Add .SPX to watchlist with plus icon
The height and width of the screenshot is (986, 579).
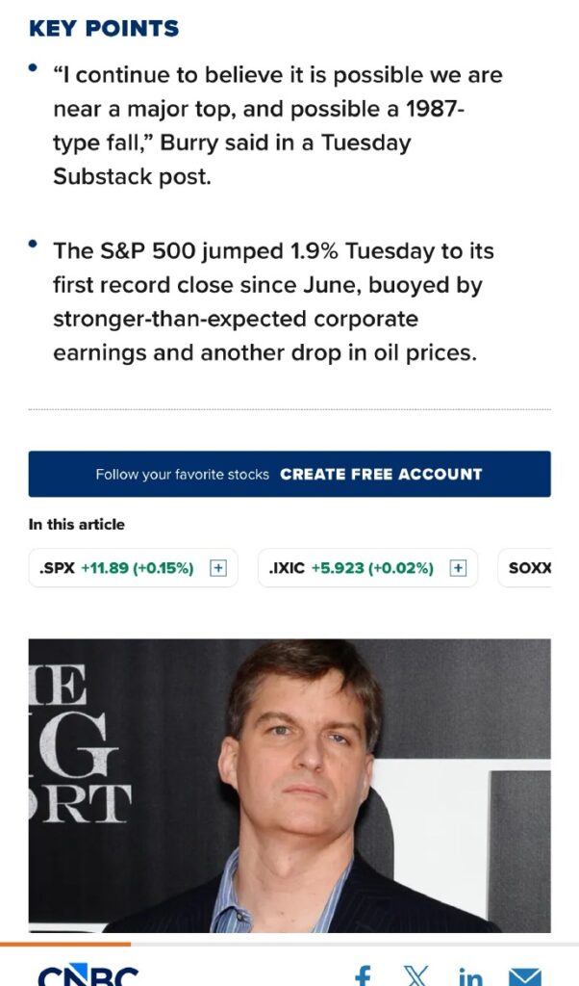coord(218,568)
